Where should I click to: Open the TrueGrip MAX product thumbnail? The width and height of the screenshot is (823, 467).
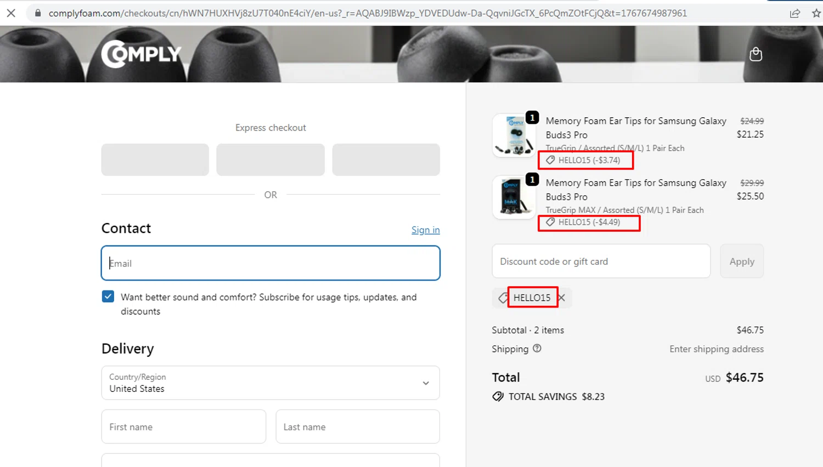point(514,197)
